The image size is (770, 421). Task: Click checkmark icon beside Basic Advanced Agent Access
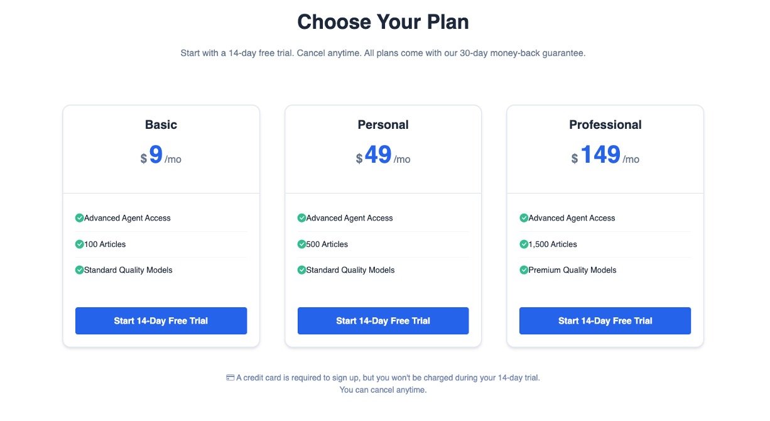(80, 218)
